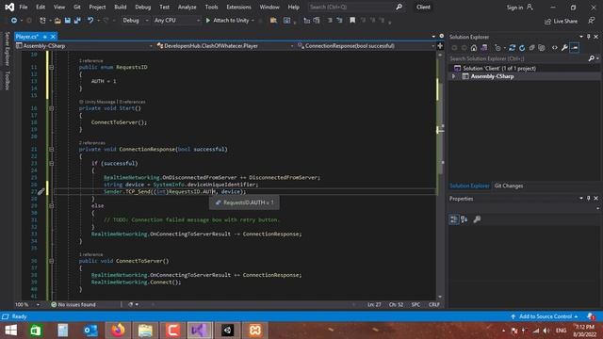Viewport: 603px width, 339px height.
Task: Click the main Search (Ctrl+Q) box
Action: [x=356, y=7]
